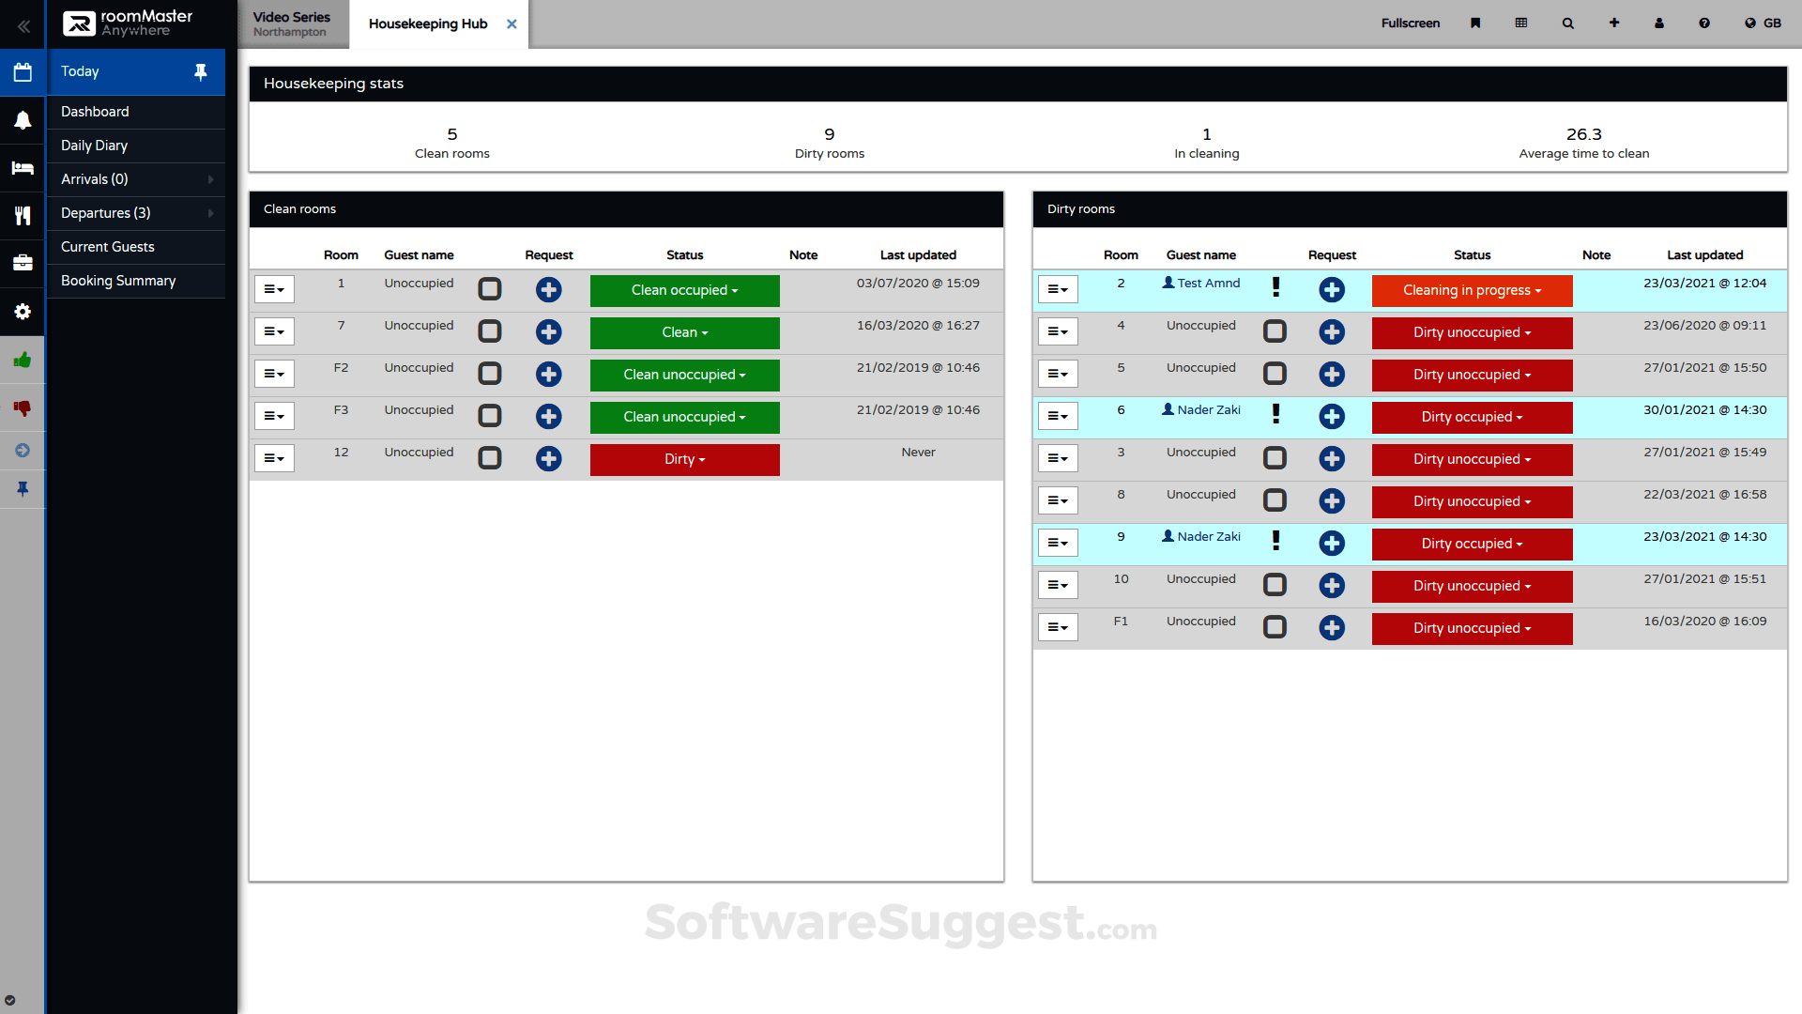Switch to the Video Series Northampton tab
The image size is (1802, 1014).
292,23
